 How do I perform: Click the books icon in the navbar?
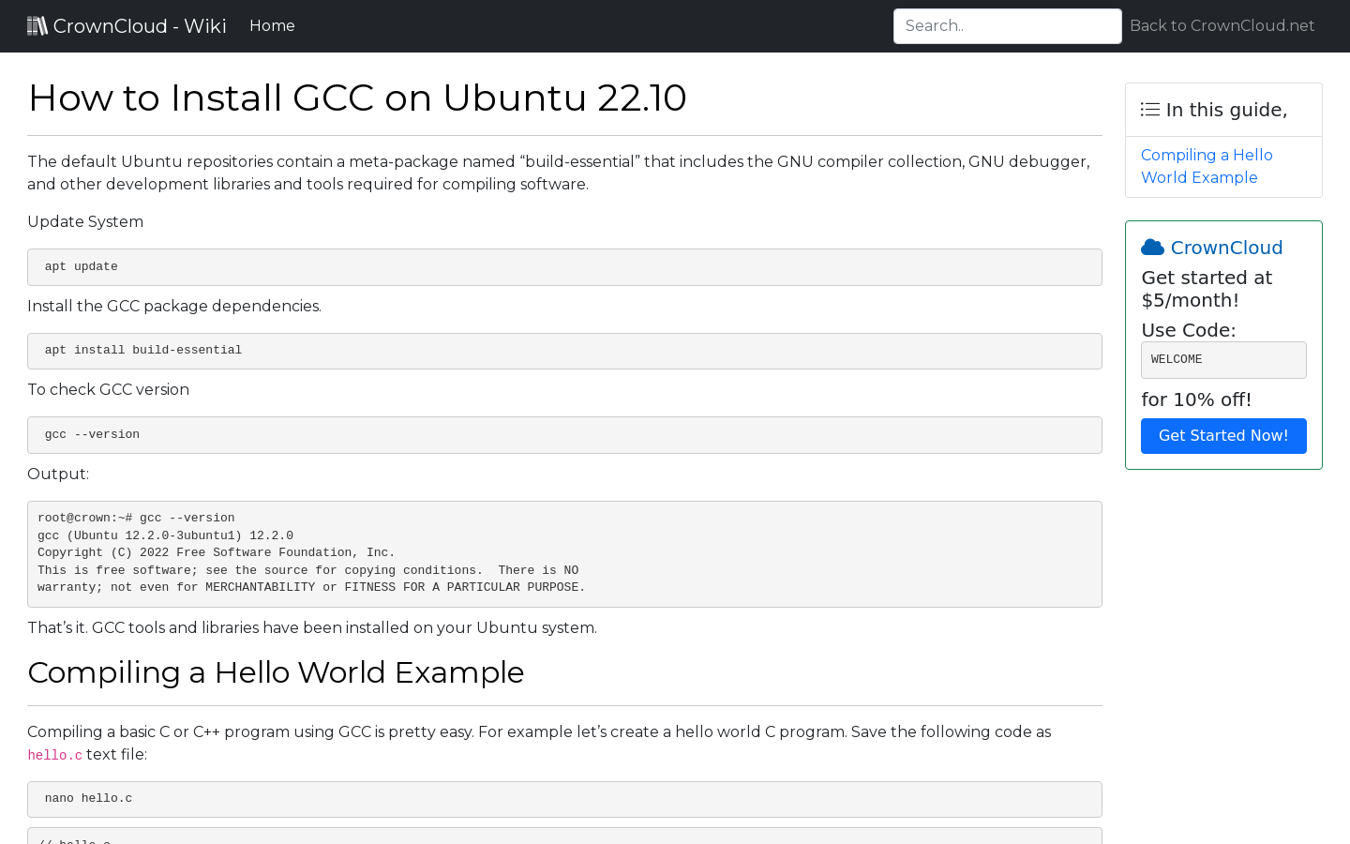[x=37, y=24]
